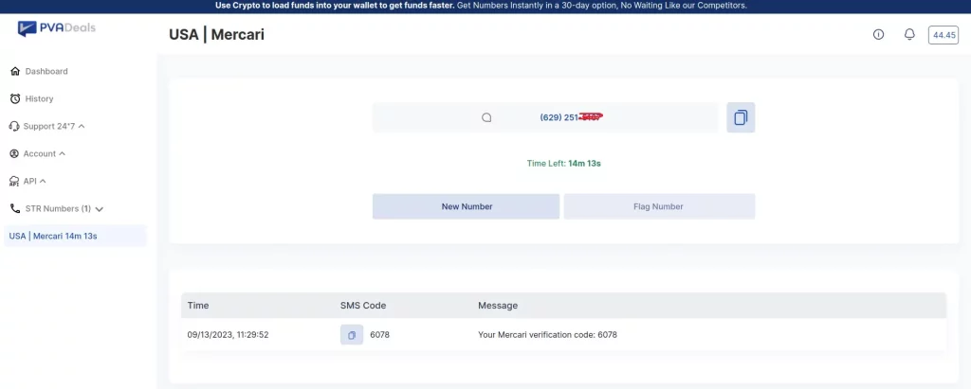Click the USA | Mercari page title
Image resolution: width=971 pixels, height=389 pixels.
(217, 35)
